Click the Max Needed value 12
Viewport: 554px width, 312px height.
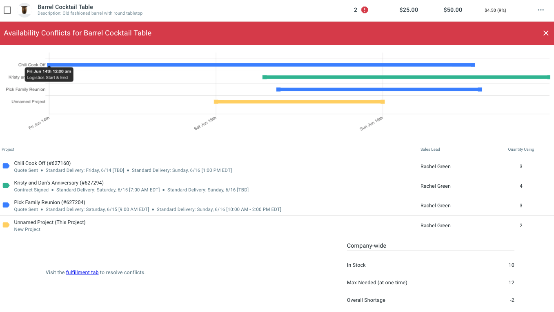coord(511,283)
